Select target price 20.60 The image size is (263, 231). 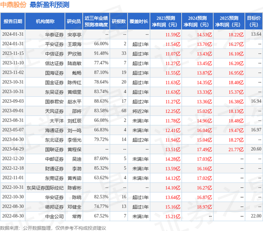coord(256,149)
